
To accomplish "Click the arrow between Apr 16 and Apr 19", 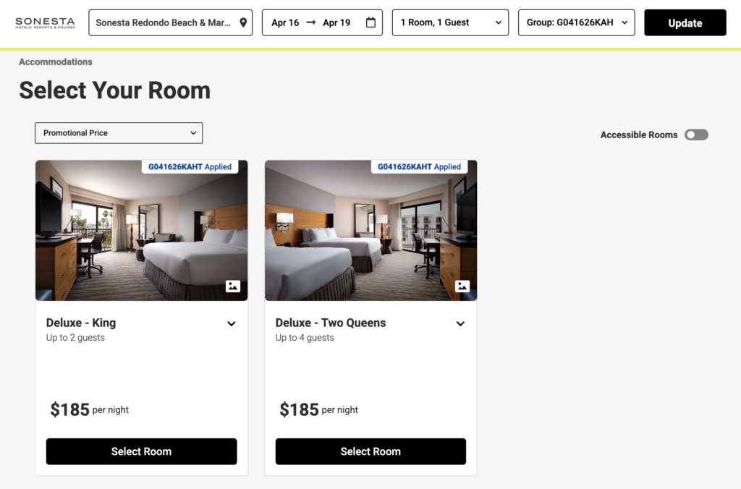I will [x=311, y=22].
